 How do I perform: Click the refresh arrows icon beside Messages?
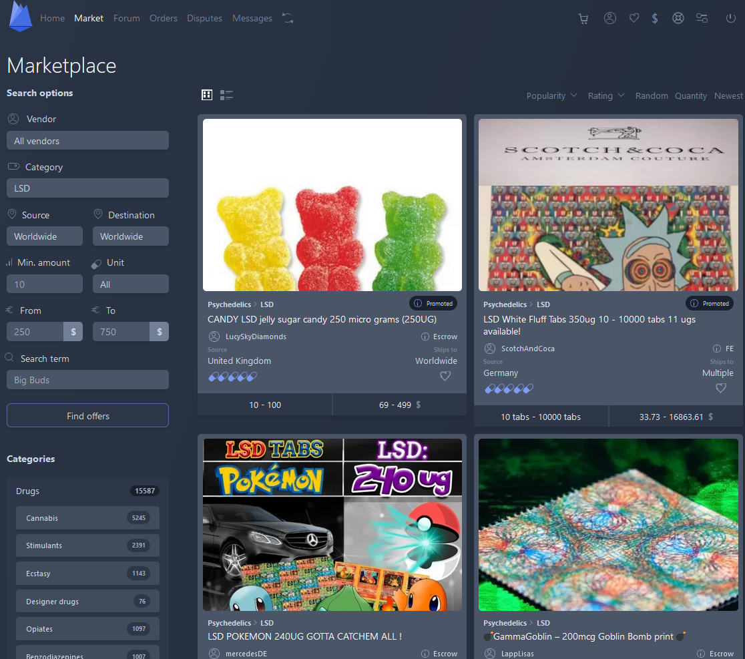coord(288,19)
